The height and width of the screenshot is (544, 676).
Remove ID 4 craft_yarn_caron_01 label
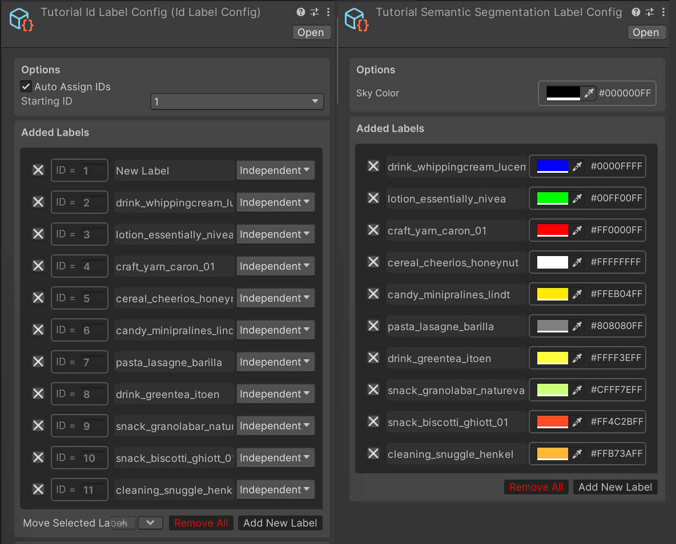coord(38,266)
